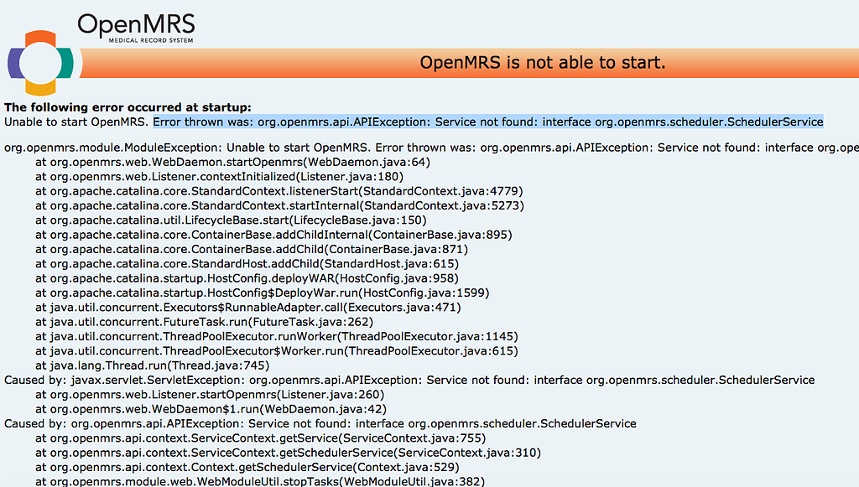The height and width of the screenshot is (487, 859).
Task: Click the StandardContext.startInternal line
Action: 280,205
